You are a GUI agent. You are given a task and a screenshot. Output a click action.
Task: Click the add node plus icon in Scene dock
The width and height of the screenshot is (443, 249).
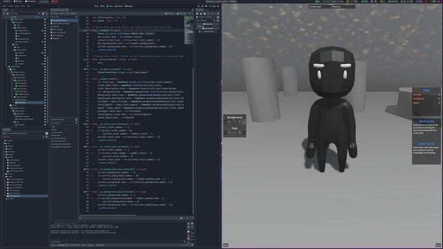click(3, 13)
